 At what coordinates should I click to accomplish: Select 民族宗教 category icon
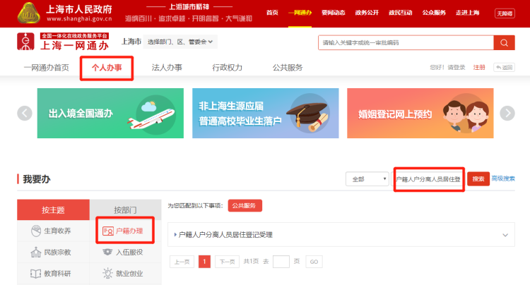click(x=36, y=252)
